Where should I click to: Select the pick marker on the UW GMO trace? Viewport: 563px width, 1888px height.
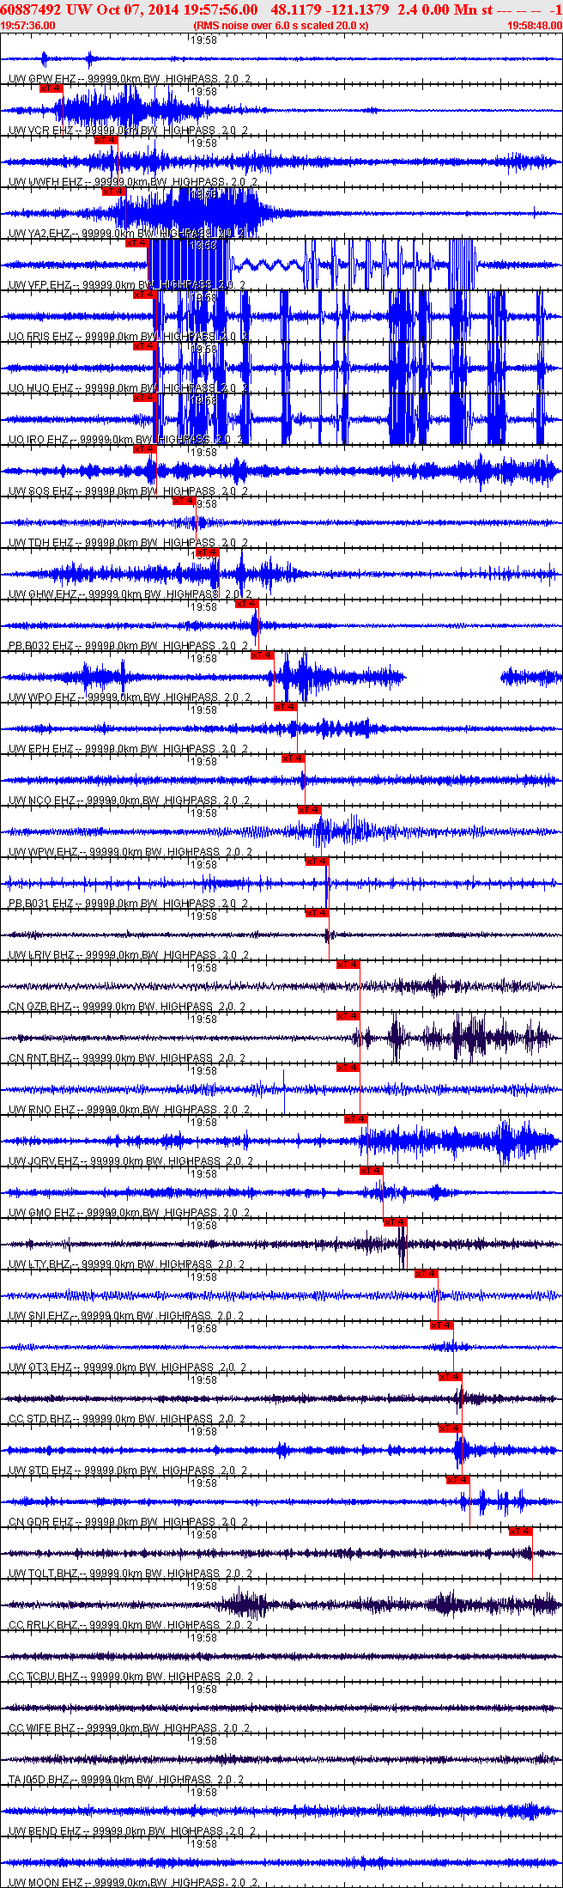click(x=371, y=1171)
